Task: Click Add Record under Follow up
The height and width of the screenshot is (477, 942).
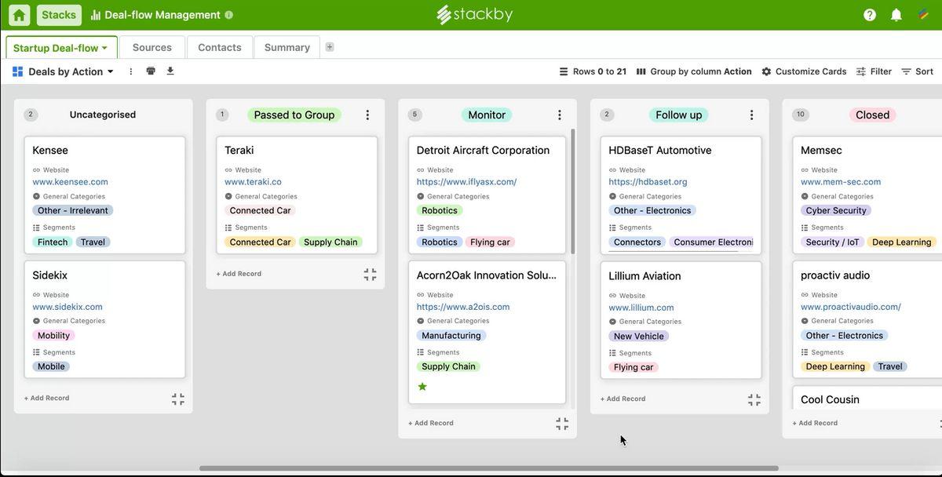Action: (623, 399)
